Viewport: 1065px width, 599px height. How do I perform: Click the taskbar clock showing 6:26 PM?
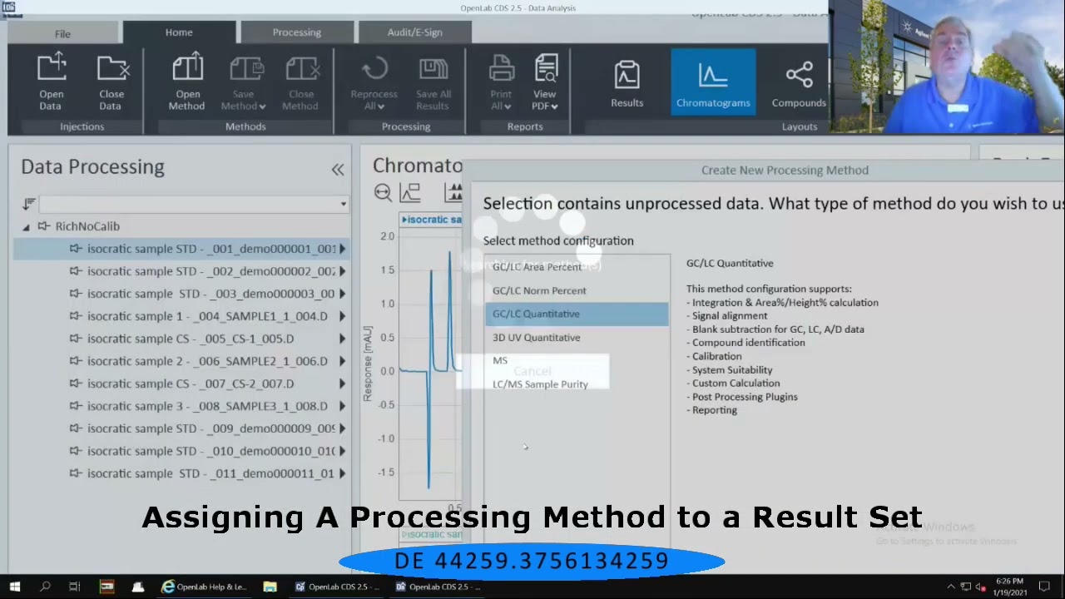tap(1010, 587)
